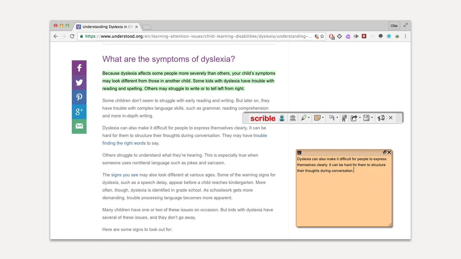This screenshot has height=259, width=461.
Task: Click the faded gray extension icon
Action: [x=372, y=36]
